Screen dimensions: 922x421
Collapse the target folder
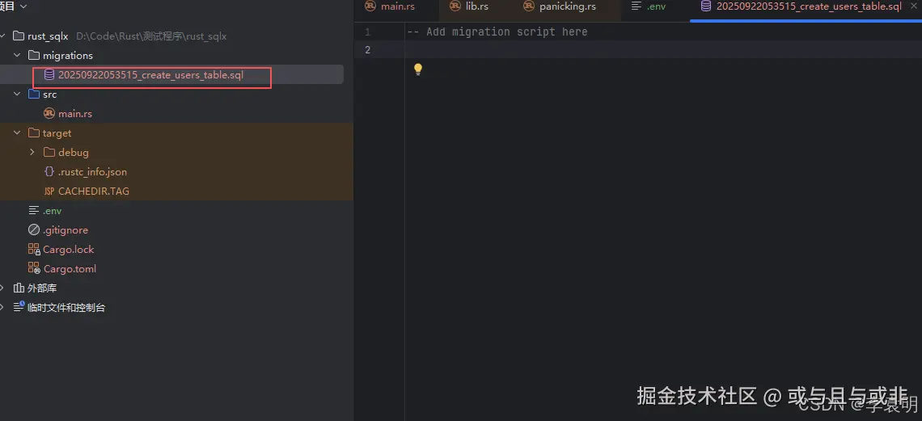17,133
